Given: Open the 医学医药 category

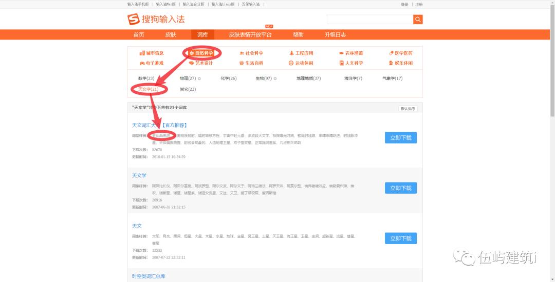Looking at the screenshot, I should point(401,53).
